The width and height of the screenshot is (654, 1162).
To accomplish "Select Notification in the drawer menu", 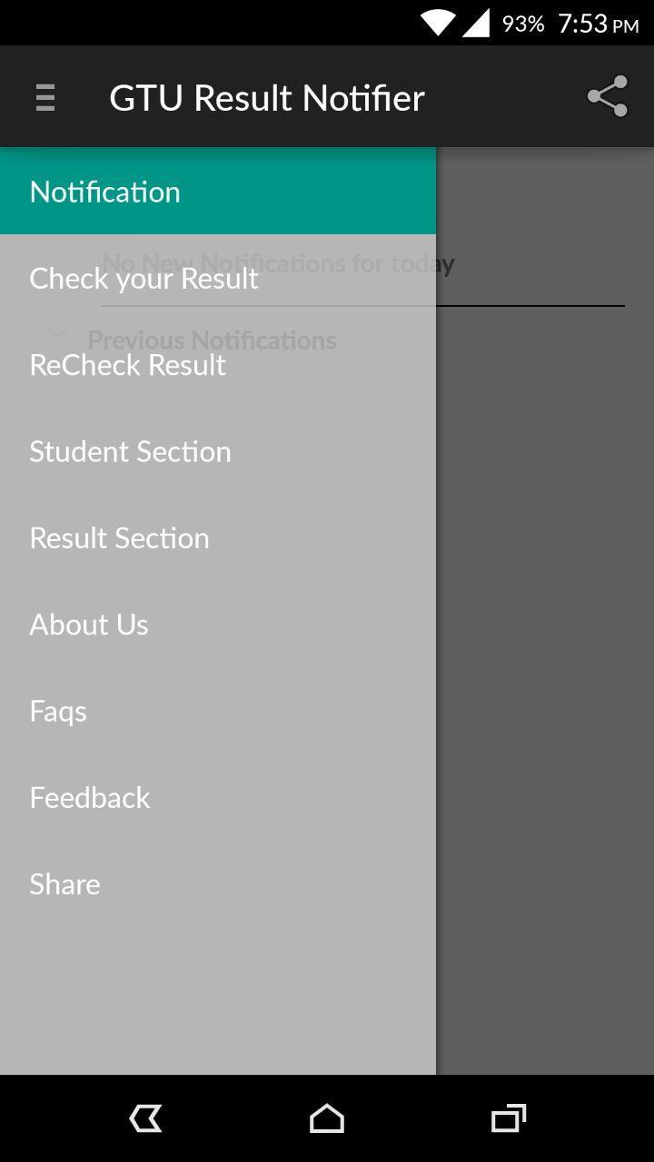I will [x=104, y=192].
